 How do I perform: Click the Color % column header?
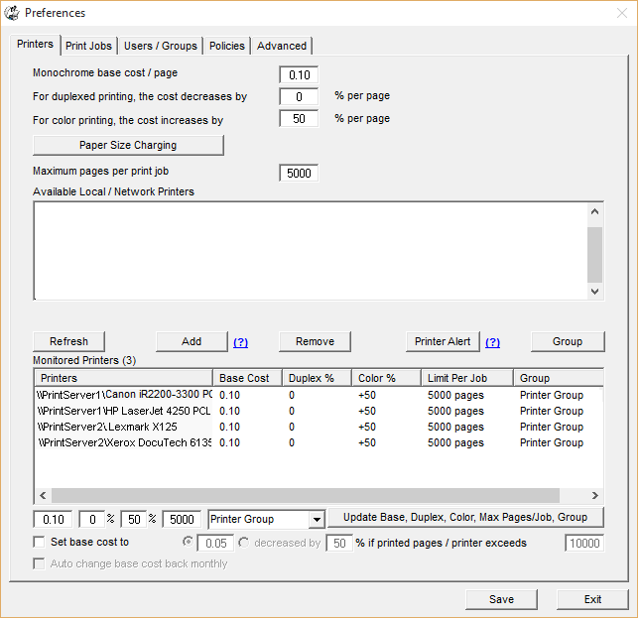click(x=387, y=378)
